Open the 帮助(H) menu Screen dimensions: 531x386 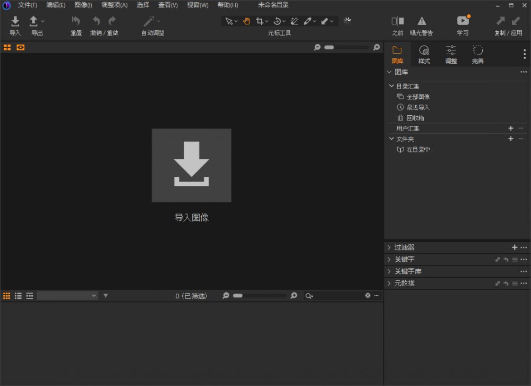click(228, 5)
